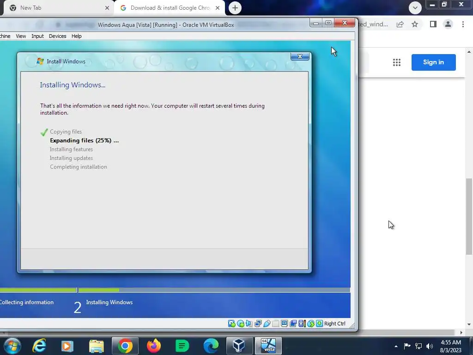Screen dimensions: 473x355
Task: Click the Sign in button on Google page
Action: tap(433, 62)
